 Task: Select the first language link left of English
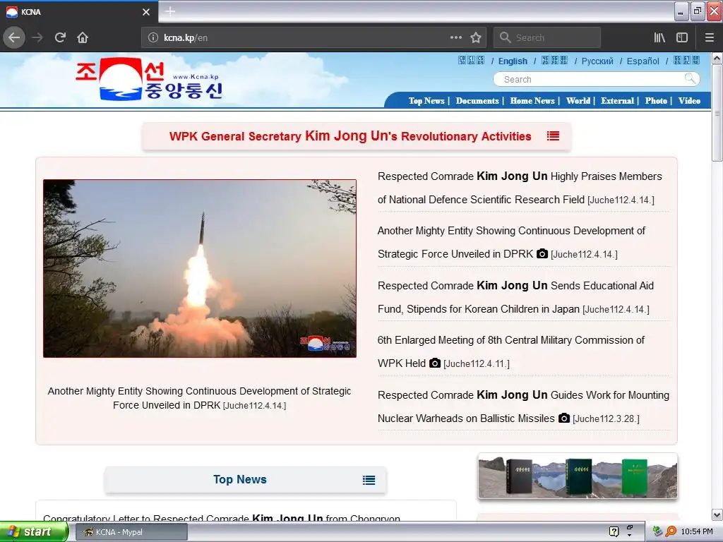[x=471, y=61]
